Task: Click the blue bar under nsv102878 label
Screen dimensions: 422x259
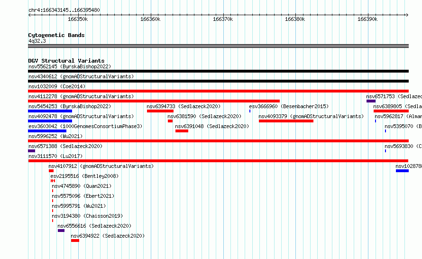Action: 402,171
